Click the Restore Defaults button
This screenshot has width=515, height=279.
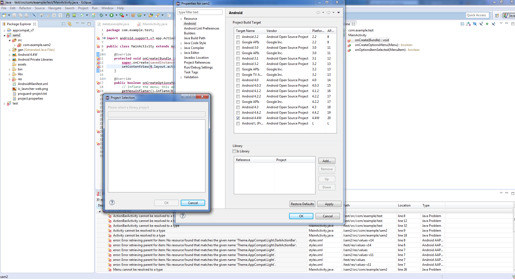point(302,204)
